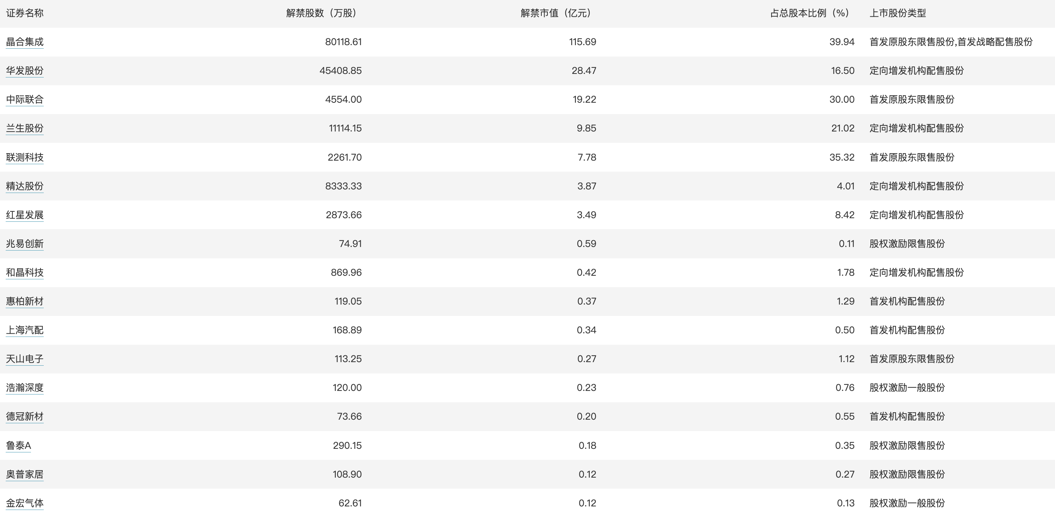
Task: Click the 上市股份类型 column header
Action: (x=897, y=13)
